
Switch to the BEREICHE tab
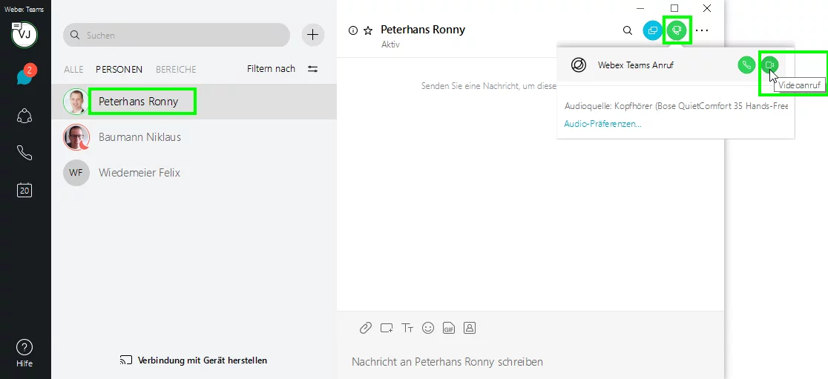[x=176, y=69]
